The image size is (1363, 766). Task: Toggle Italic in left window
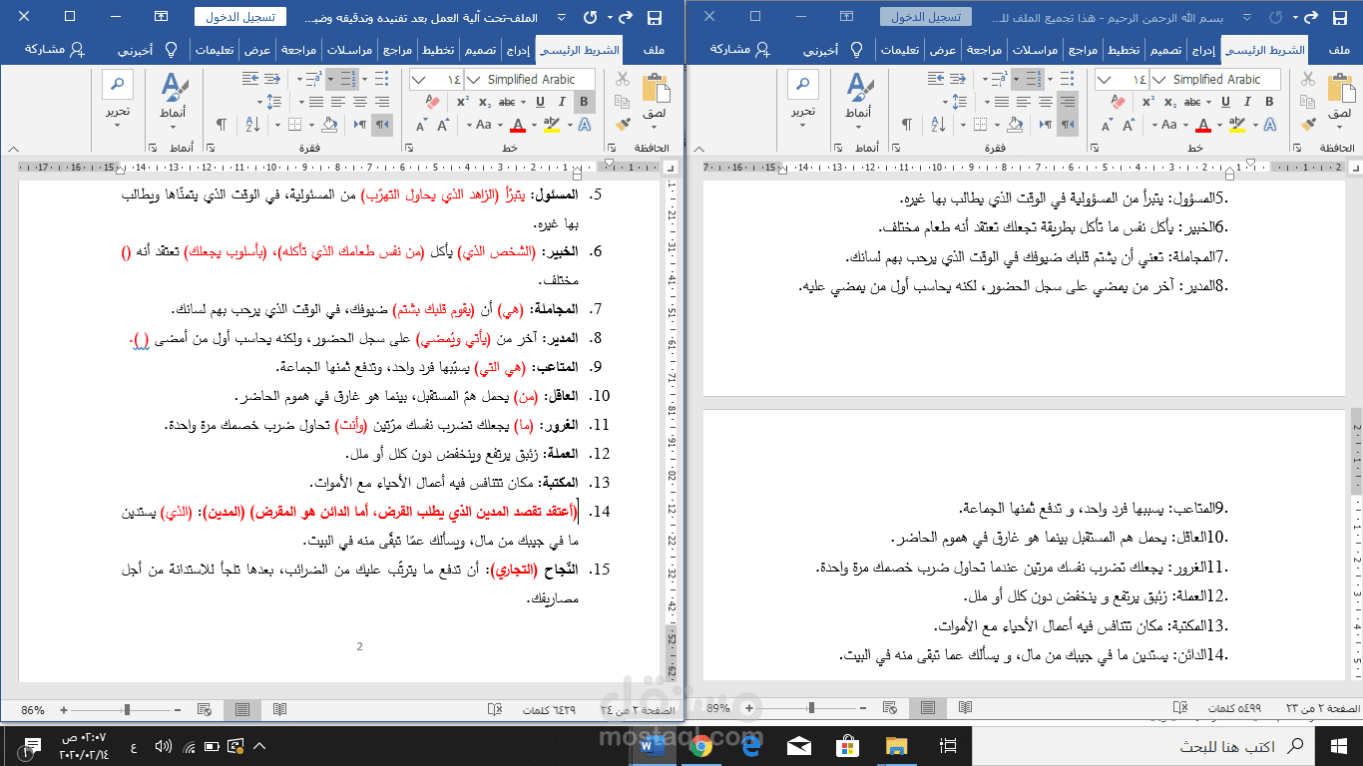562,102
